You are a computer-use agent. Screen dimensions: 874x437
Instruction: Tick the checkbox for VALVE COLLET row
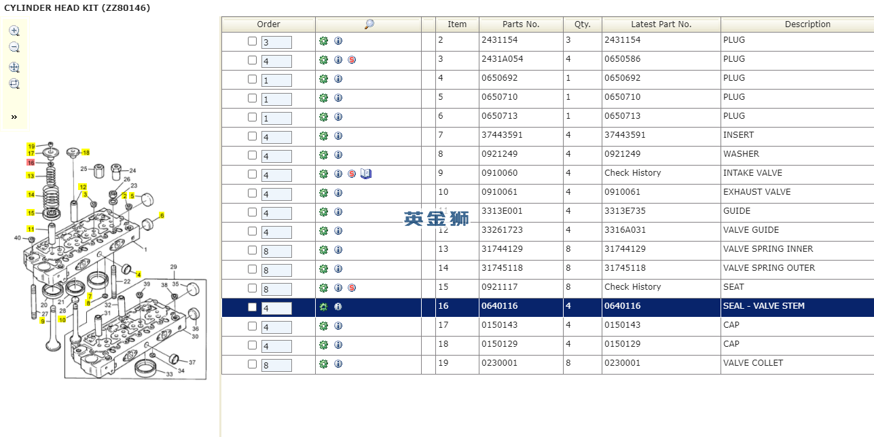coord(253,364)
